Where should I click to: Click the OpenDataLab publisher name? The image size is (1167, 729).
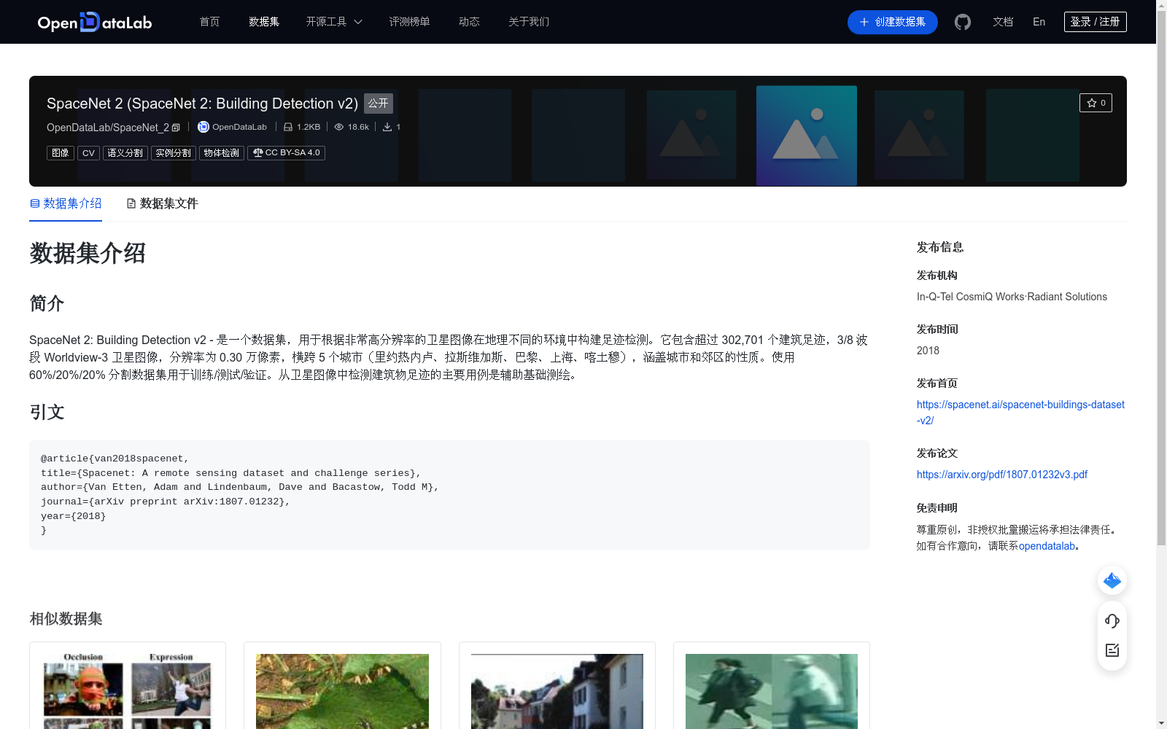(239, 127)
